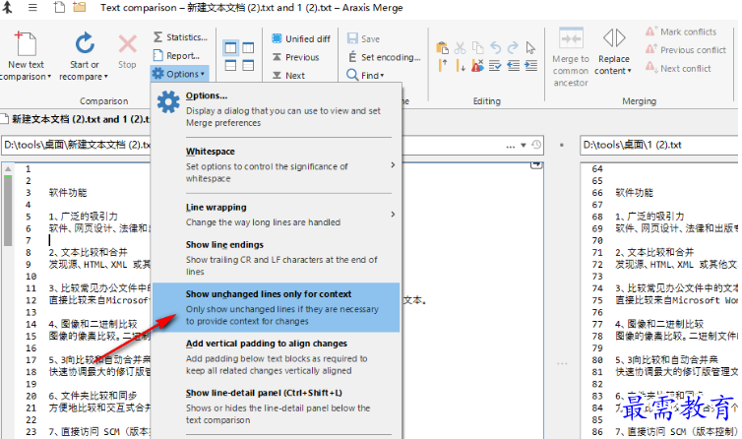
Task: Click left pane line 软件功能
Action: 68,193
